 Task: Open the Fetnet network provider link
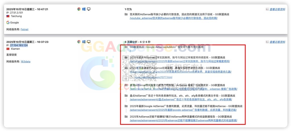[x=24, y=29]
